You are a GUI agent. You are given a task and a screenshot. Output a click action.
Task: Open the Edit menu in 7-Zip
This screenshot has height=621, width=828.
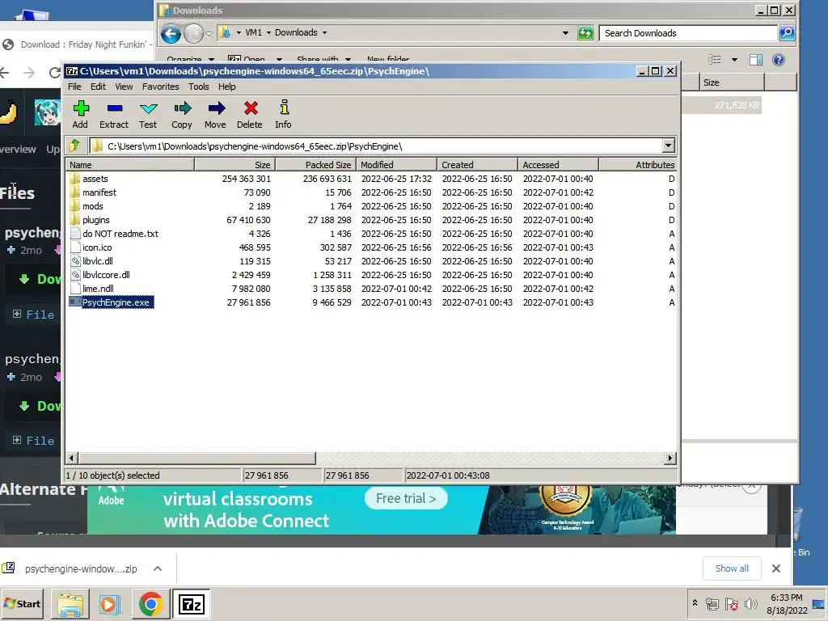98,87
